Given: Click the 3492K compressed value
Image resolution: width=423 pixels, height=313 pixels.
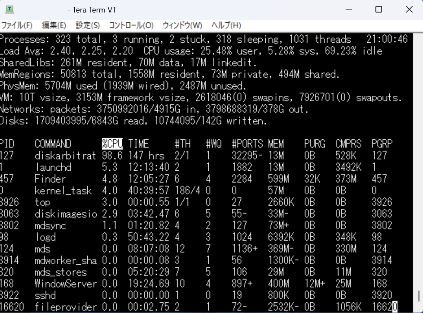Looking at the screenshot, I should click(x=348, y=167).
